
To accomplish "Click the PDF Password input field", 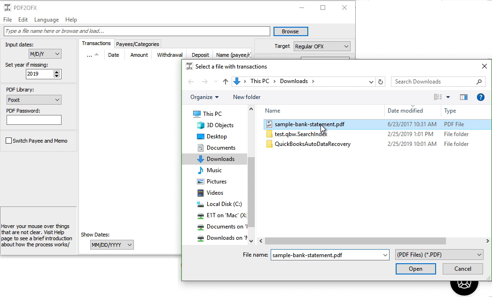I will coord(34,120).
